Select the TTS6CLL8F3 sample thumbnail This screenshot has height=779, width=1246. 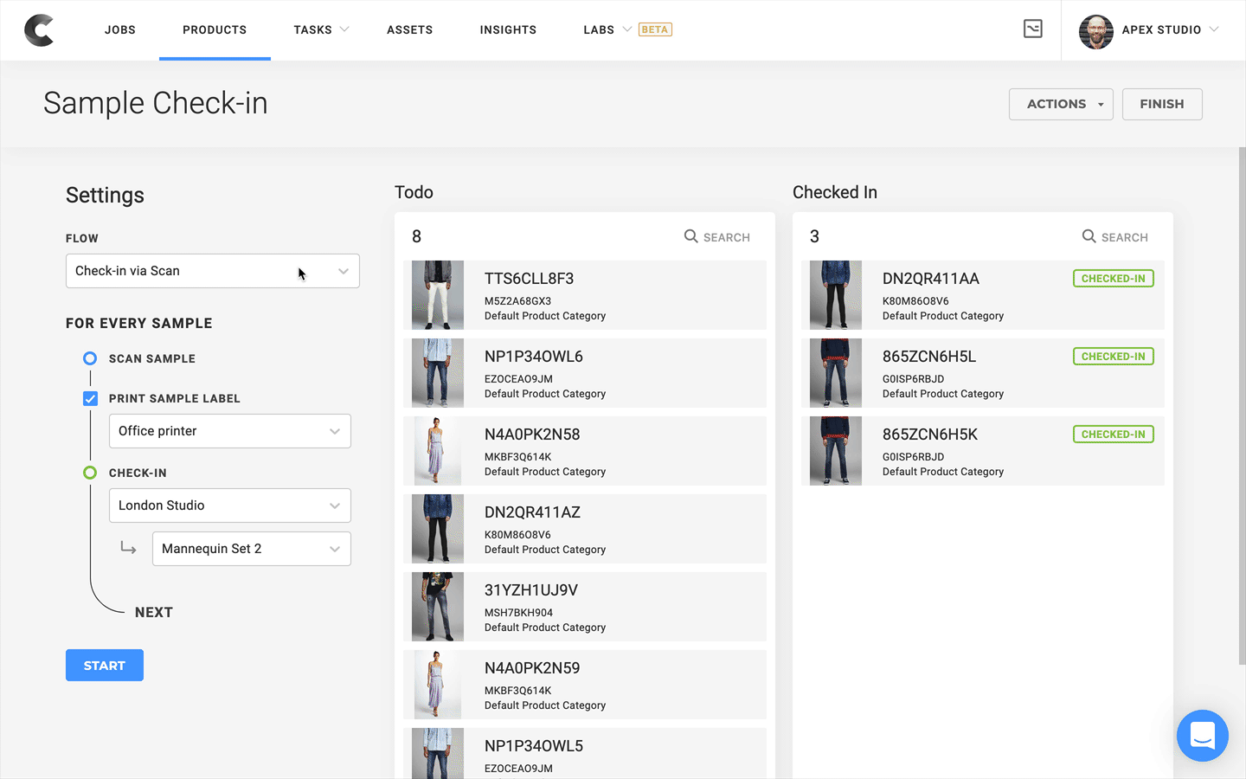click(x=438, y=295)
